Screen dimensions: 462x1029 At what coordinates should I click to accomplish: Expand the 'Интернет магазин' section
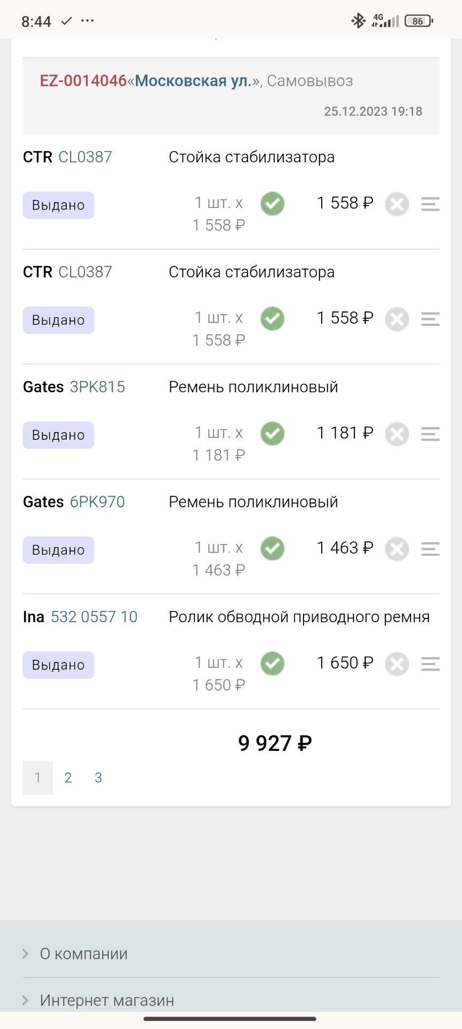[231, 1000]
